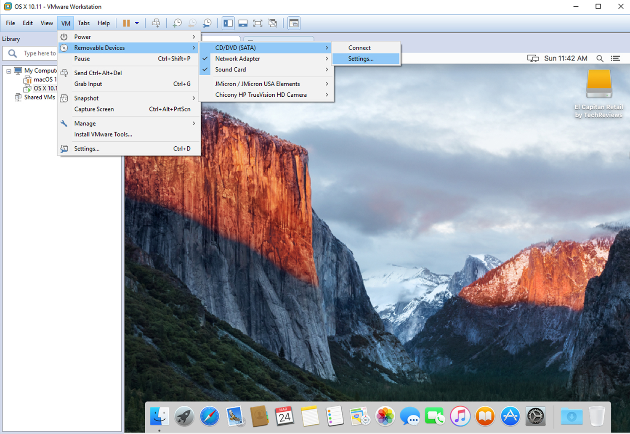
Task: Click the console view toolbar icon
Action: (294, 23)
